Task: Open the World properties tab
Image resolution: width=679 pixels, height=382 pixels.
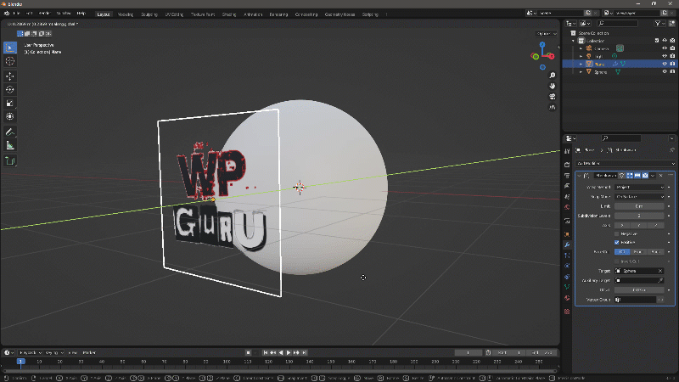Action: (x=567, y=207)
